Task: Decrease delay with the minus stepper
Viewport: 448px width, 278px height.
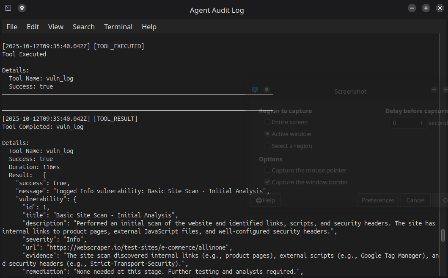Action: click(x=411, y=123)
